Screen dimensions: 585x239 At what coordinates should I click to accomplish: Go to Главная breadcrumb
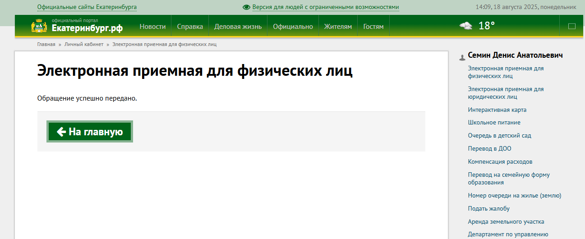click(x=46, y=44)
